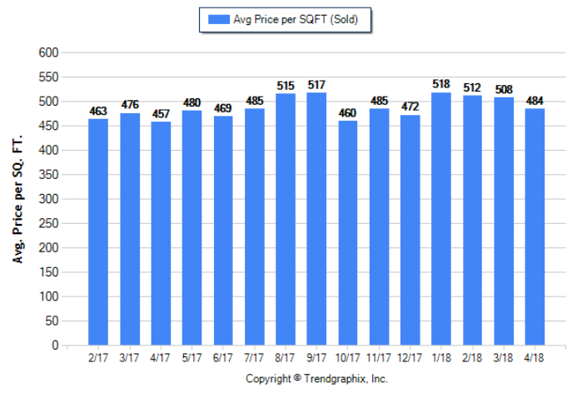The height and width of the screenshot is (393, 582).
Task: Click the 1/18 x-axis label
Action: click(x=441, y=358)
